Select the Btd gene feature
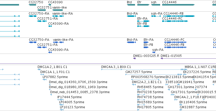 pyautogui.click(x=131, y=5)
